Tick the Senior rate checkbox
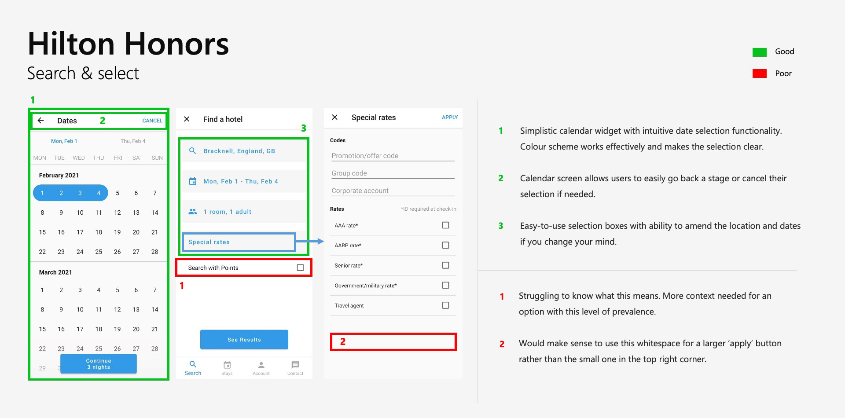 (x=445, y=265)
